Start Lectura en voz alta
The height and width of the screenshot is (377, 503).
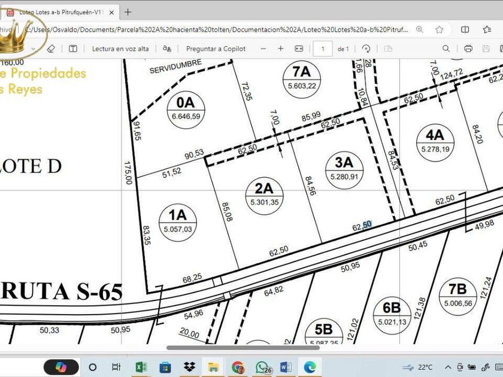tap(120, 48)
